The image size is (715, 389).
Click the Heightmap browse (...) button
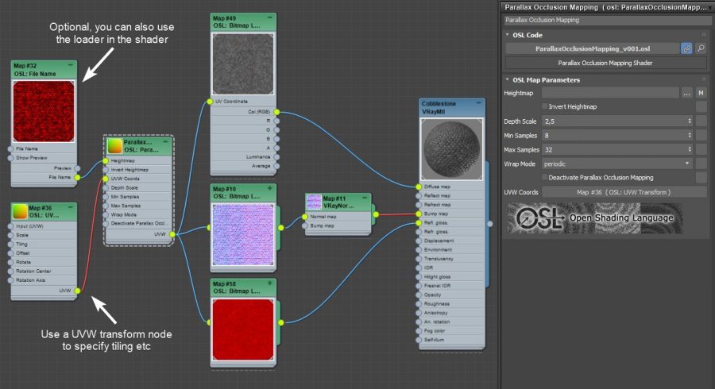686,93
